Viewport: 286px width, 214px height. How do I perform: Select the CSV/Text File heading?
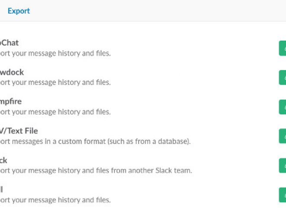(19, 131)
